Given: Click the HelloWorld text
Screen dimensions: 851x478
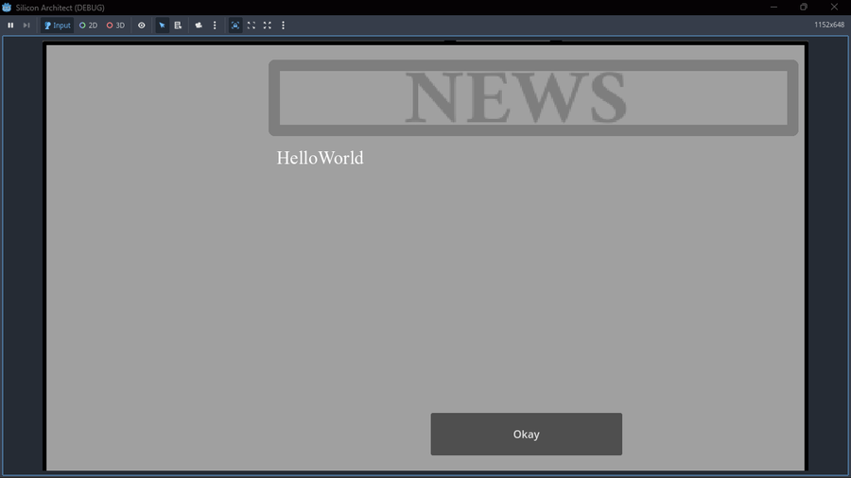Looking at the screenshot, I should pos(321,158).
